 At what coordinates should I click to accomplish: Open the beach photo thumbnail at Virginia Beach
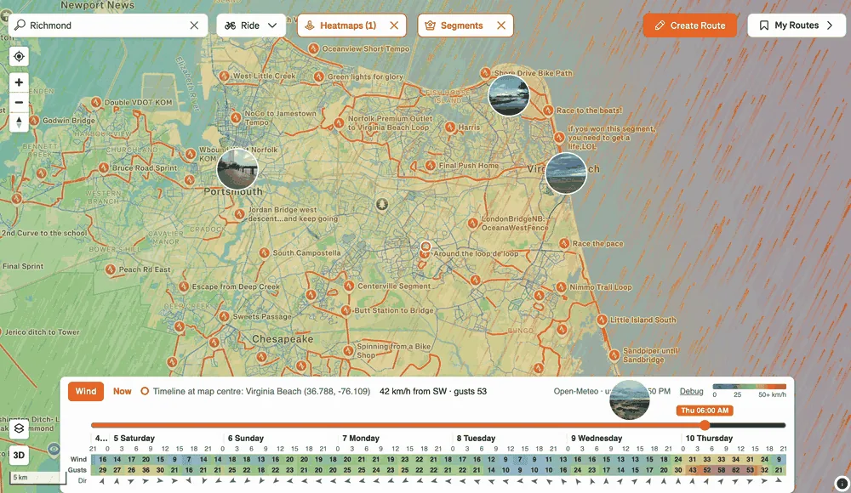[x=566, y=173]
